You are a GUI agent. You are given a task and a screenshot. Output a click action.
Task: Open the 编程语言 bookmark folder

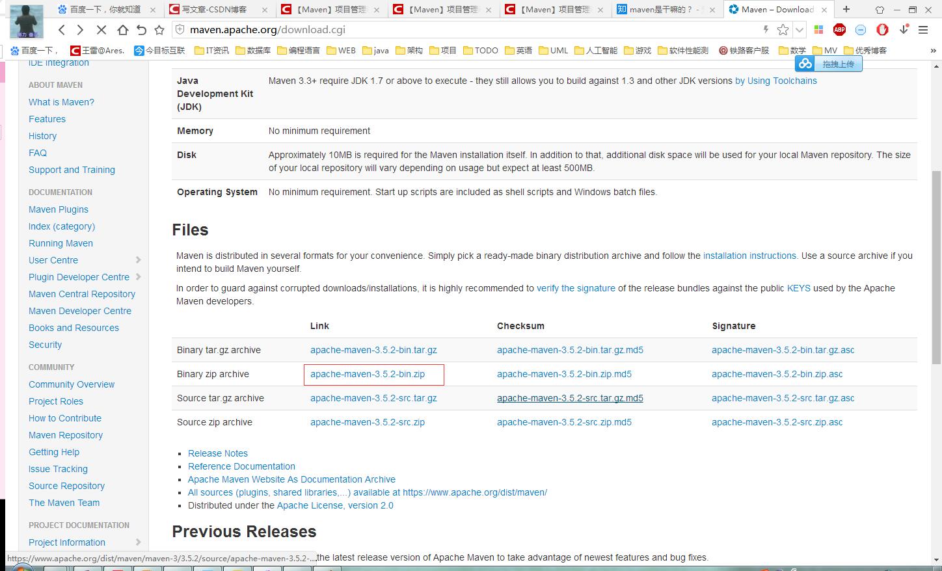coord(299,50)
